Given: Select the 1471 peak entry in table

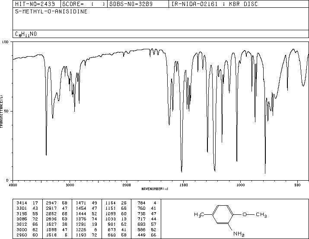Looking at the screenshot, I should 86,203.
